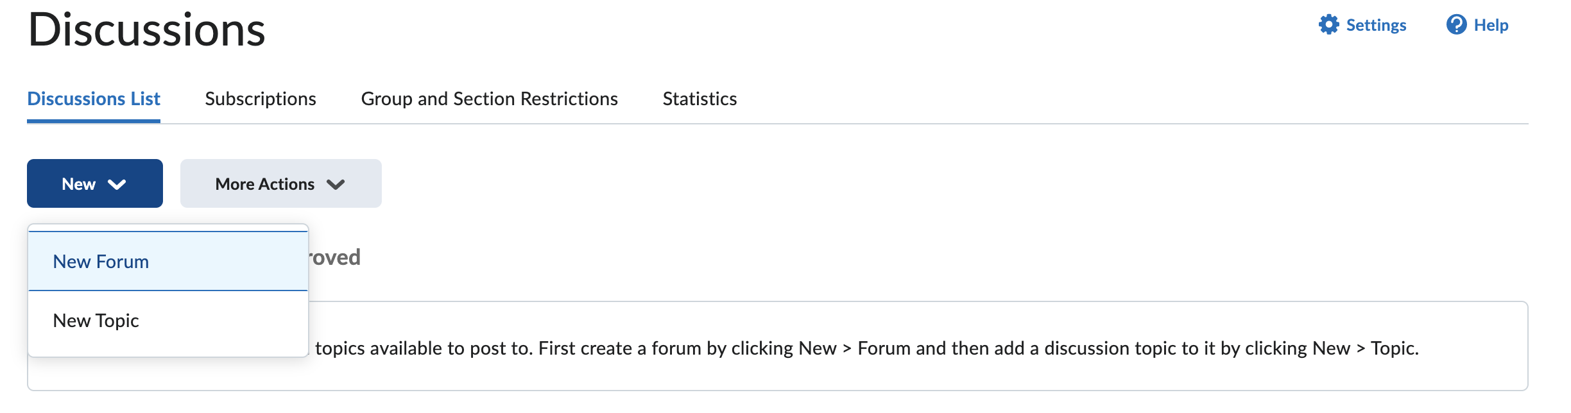Click the chevron on the New button

(x=117, y=185)
